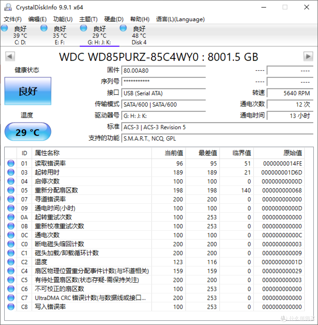Open the 硬盘(D) menu
Screen dimensions: 318x325
point(114,19)
